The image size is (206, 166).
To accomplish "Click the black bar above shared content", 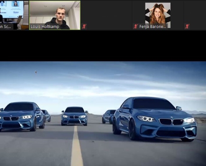I will tap(103, 46).
